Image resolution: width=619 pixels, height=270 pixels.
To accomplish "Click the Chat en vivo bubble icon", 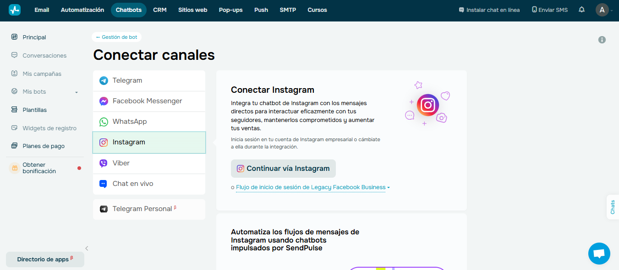I will tap(104, 184).
